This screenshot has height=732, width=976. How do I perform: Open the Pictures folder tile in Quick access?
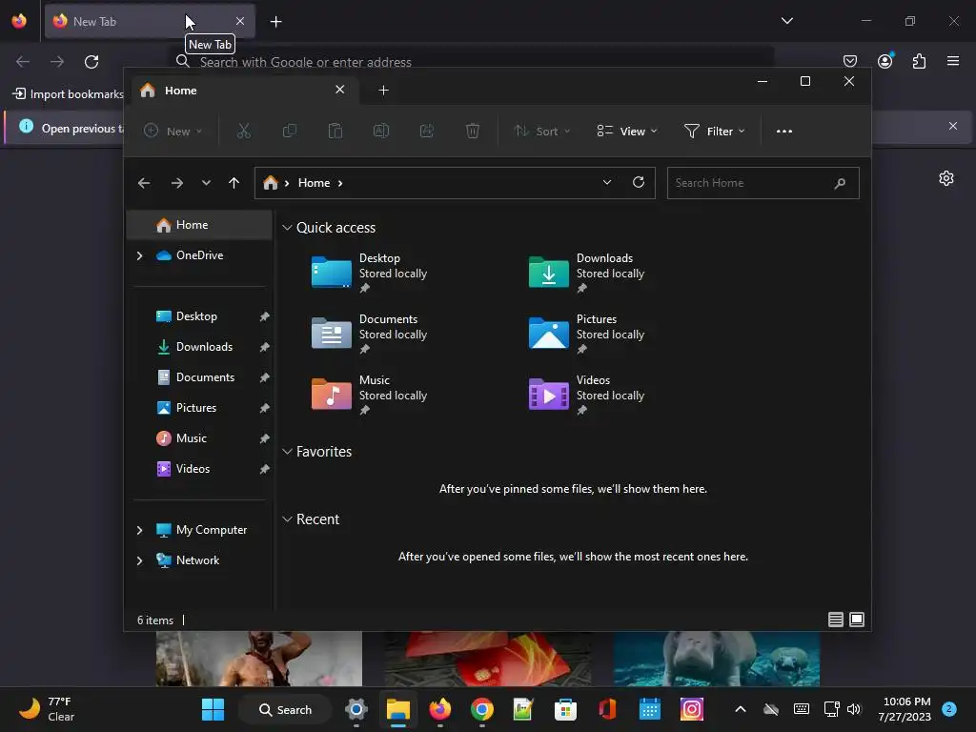point(586,334)
